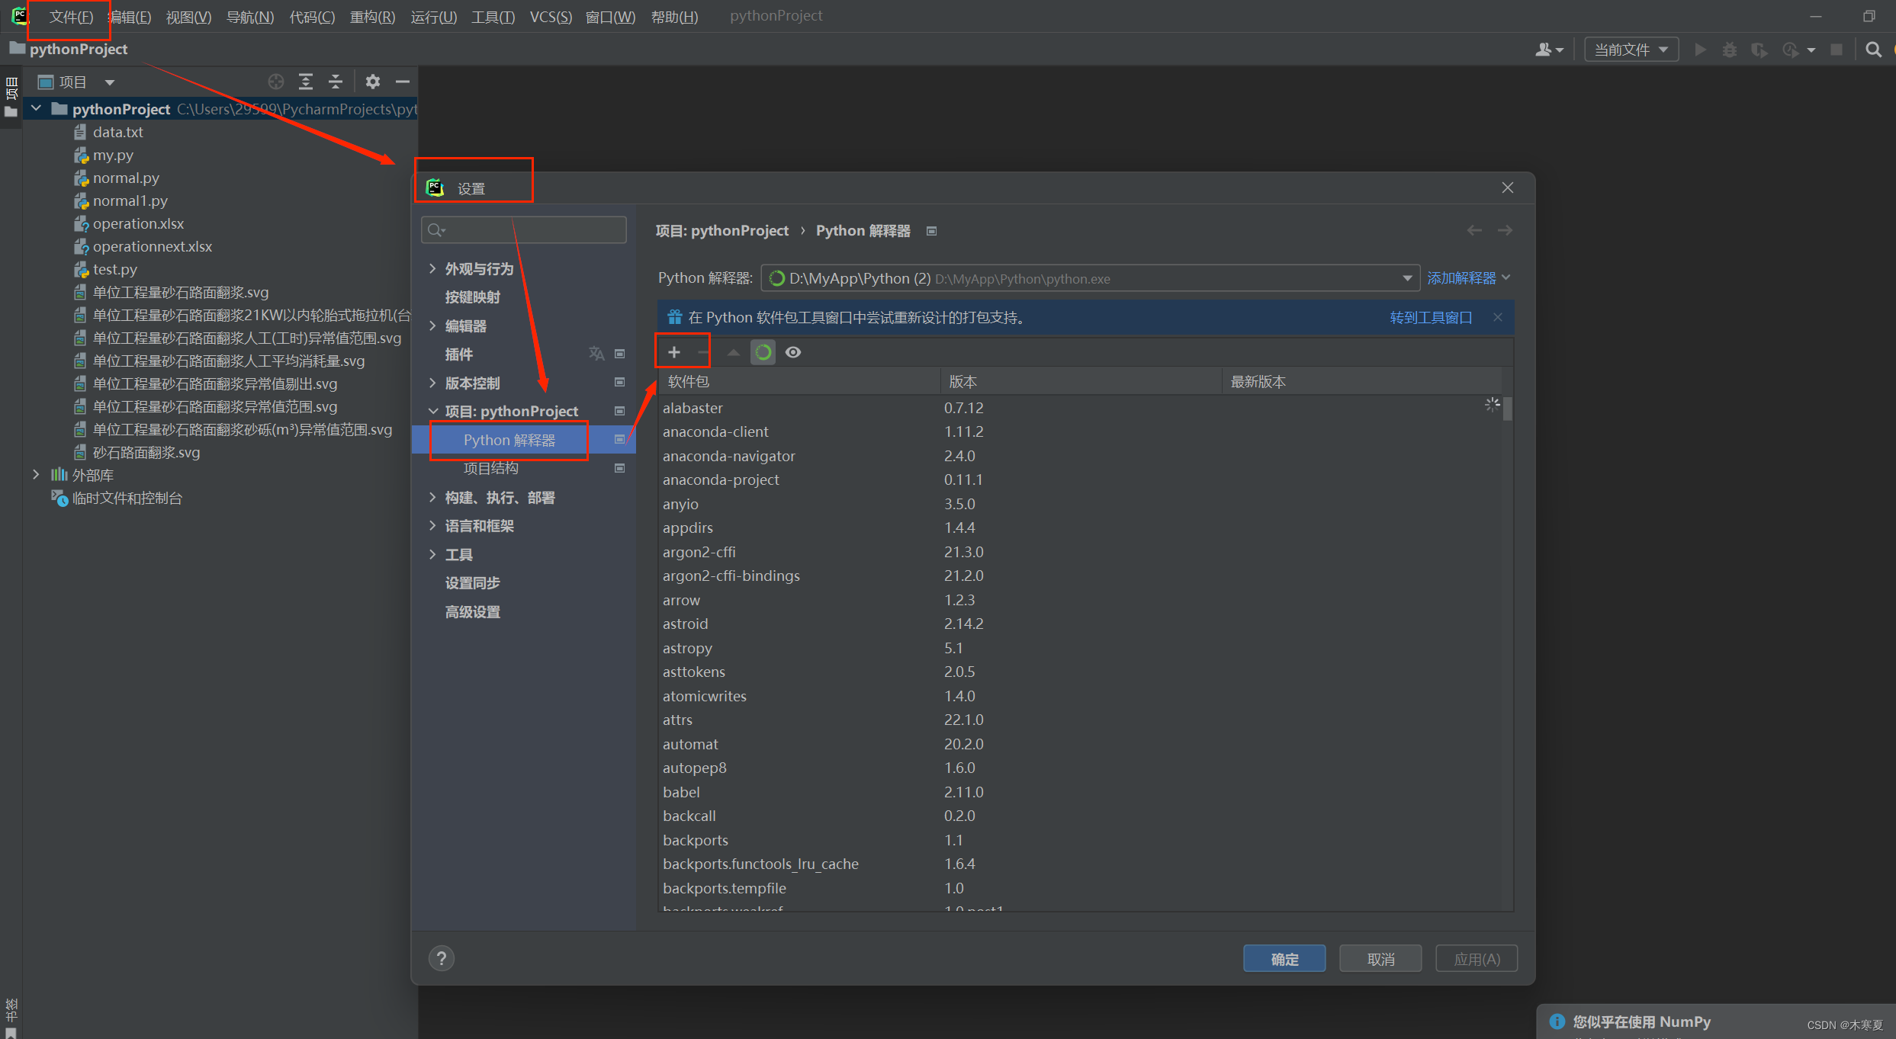
Task: Click the forward arrow in settings dialog
Action: [1505, 230]
